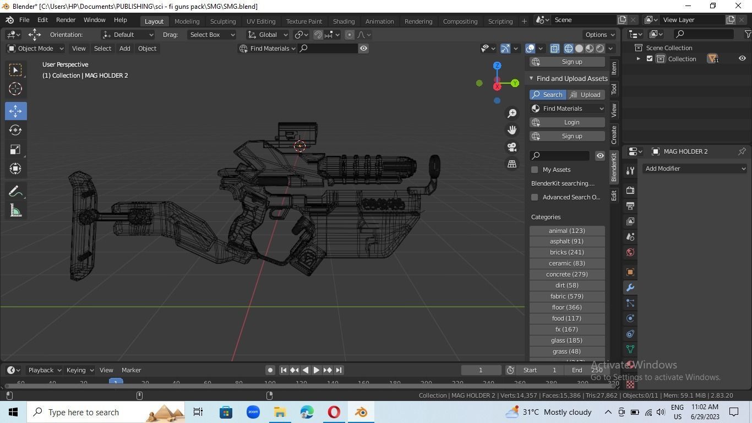The image size is (752, 423).
Task: Open the shading options dropdown arrow
Action: tap(611, 48)
